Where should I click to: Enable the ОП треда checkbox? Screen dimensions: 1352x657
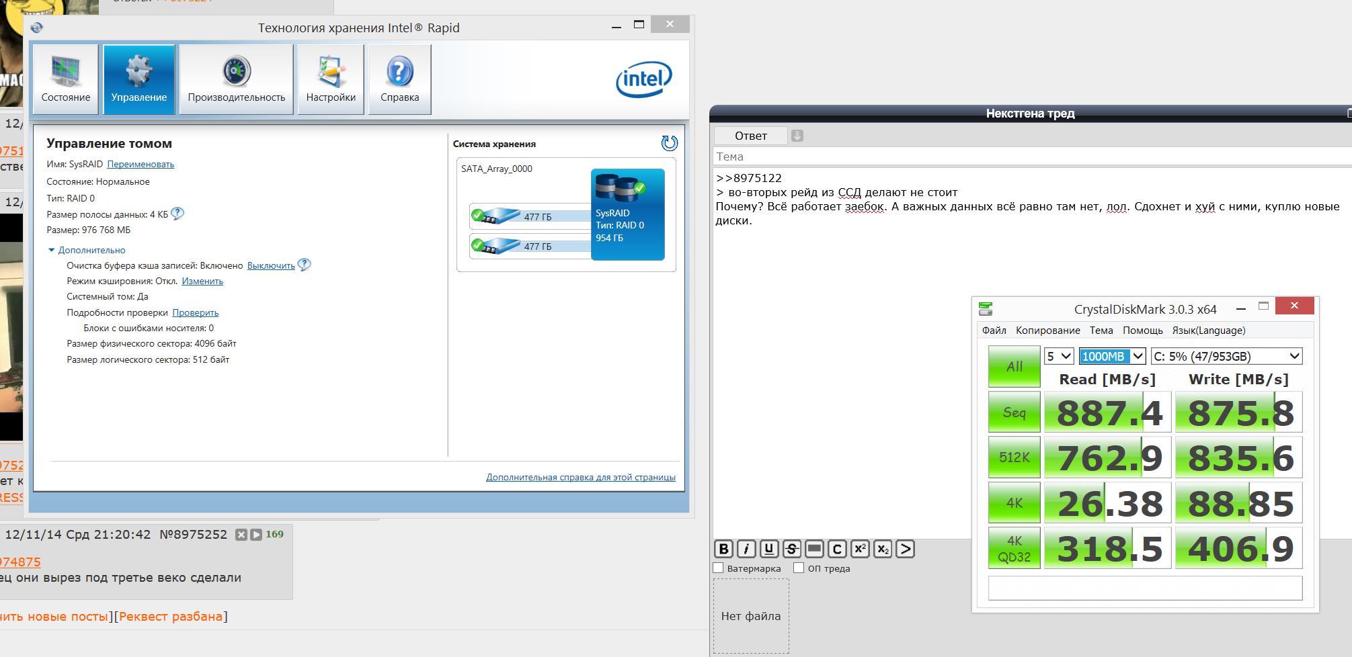[x=799, y=568]
